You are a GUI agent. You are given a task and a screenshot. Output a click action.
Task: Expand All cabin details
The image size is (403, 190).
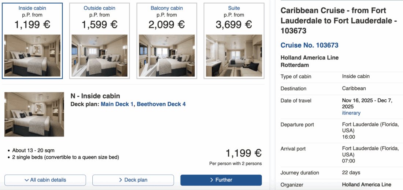(x=45, y=180)
